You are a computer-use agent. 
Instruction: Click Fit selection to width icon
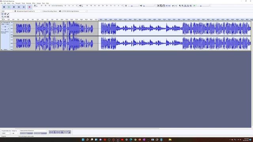tap(185, 6)
